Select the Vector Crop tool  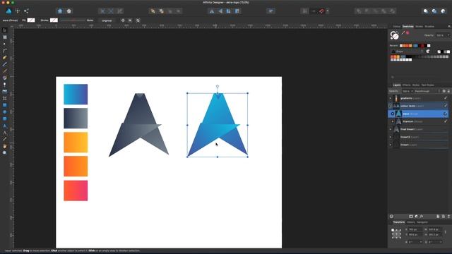pyautogui.click(x=5, y=98)
